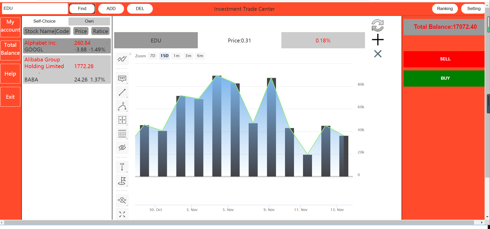Toggle annotations visibility eye icon
Viewport: 490px width, 229px height.
pyautogui.click(x=122, y=148)
